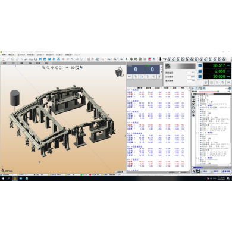Click the top icon in program side toolbar
232x232 pixels.
193,97
